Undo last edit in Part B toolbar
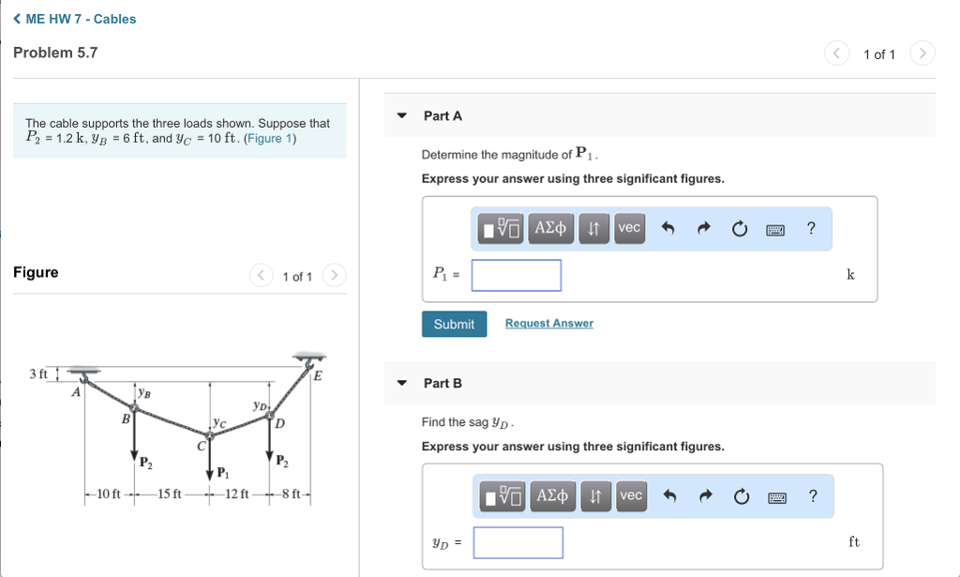The height and width of the screenshot is (577, 960). (670, 495)
